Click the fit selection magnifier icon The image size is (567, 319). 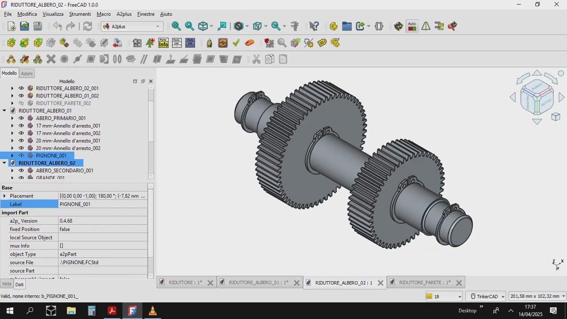[190, 26]
